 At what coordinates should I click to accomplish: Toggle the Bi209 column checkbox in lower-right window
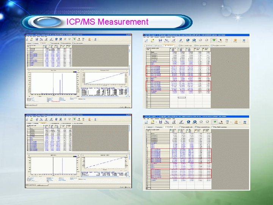204,130
